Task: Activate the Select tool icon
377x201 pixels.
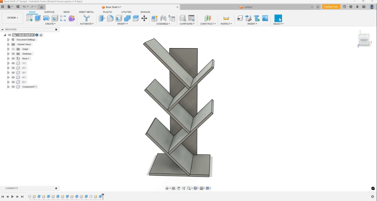Action: pos(278,18)
